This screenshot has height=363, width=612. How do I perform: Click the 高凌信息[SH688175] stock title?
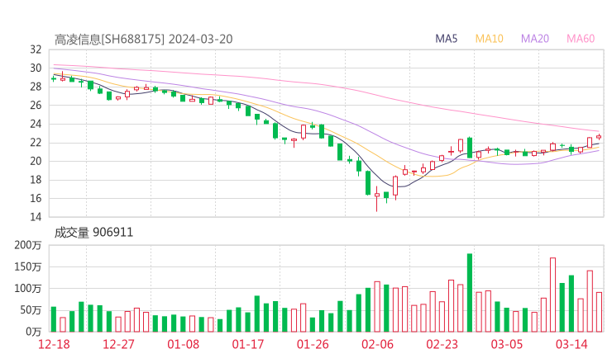click(x=109, y=39)
